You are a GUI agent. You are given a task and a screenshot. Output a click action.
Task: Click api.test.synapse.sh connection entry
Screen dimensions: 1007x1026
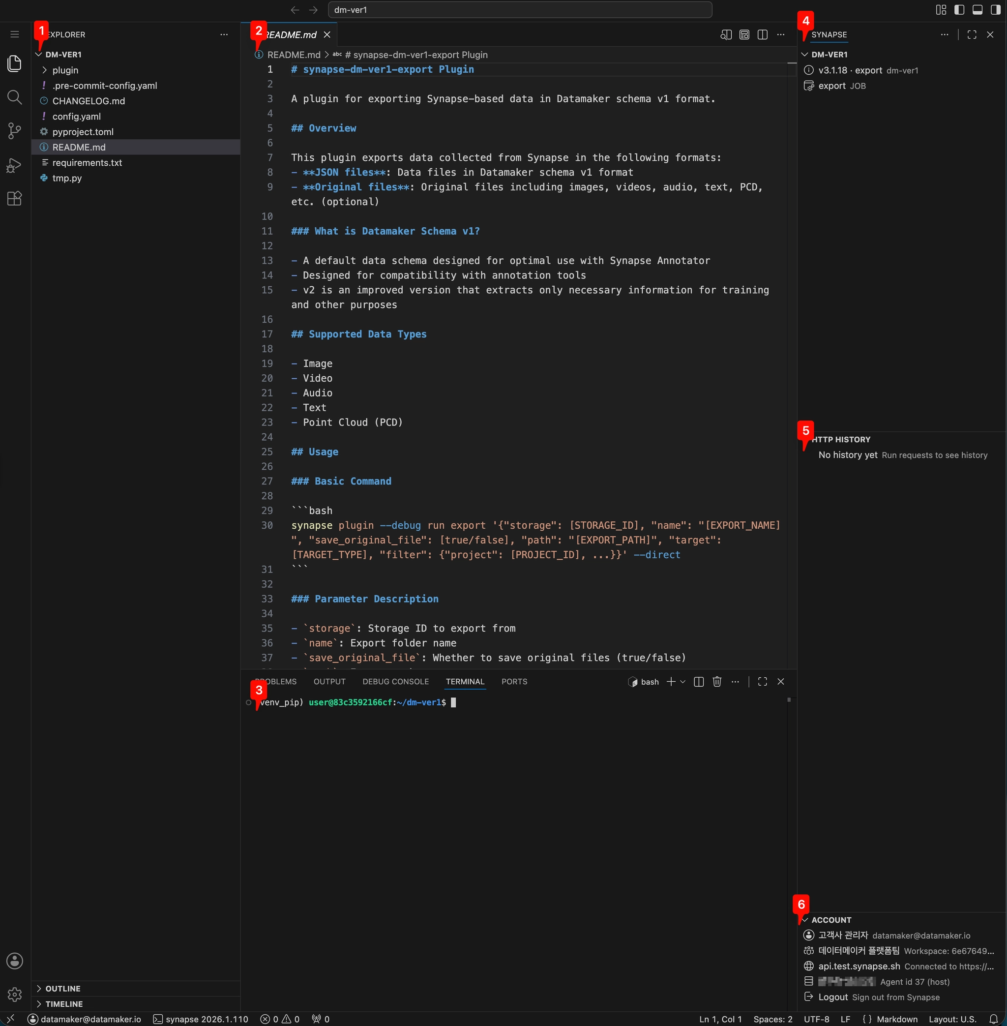901,966
